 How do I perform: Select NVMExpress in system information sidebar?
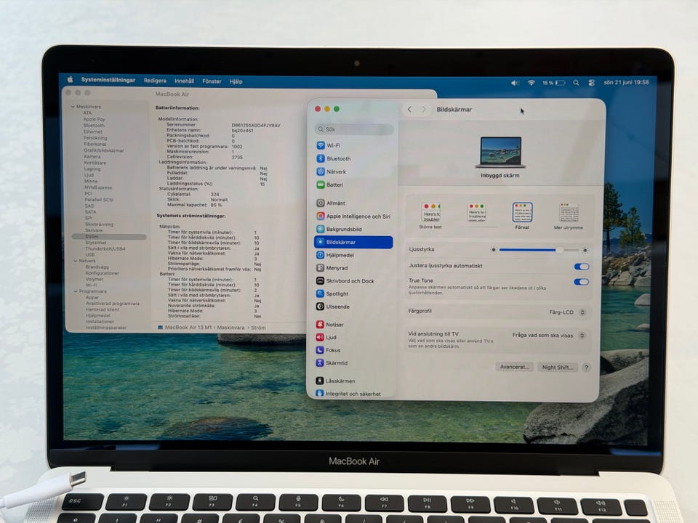(98, 187)
